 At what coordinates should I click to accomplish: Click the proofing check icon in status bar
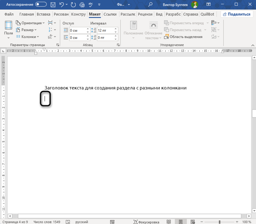(x=68, y=222)
